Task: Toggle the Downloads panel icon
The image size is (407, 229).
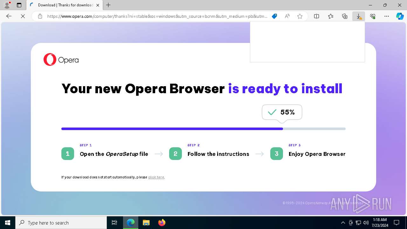Action: (x=359, y=16)
